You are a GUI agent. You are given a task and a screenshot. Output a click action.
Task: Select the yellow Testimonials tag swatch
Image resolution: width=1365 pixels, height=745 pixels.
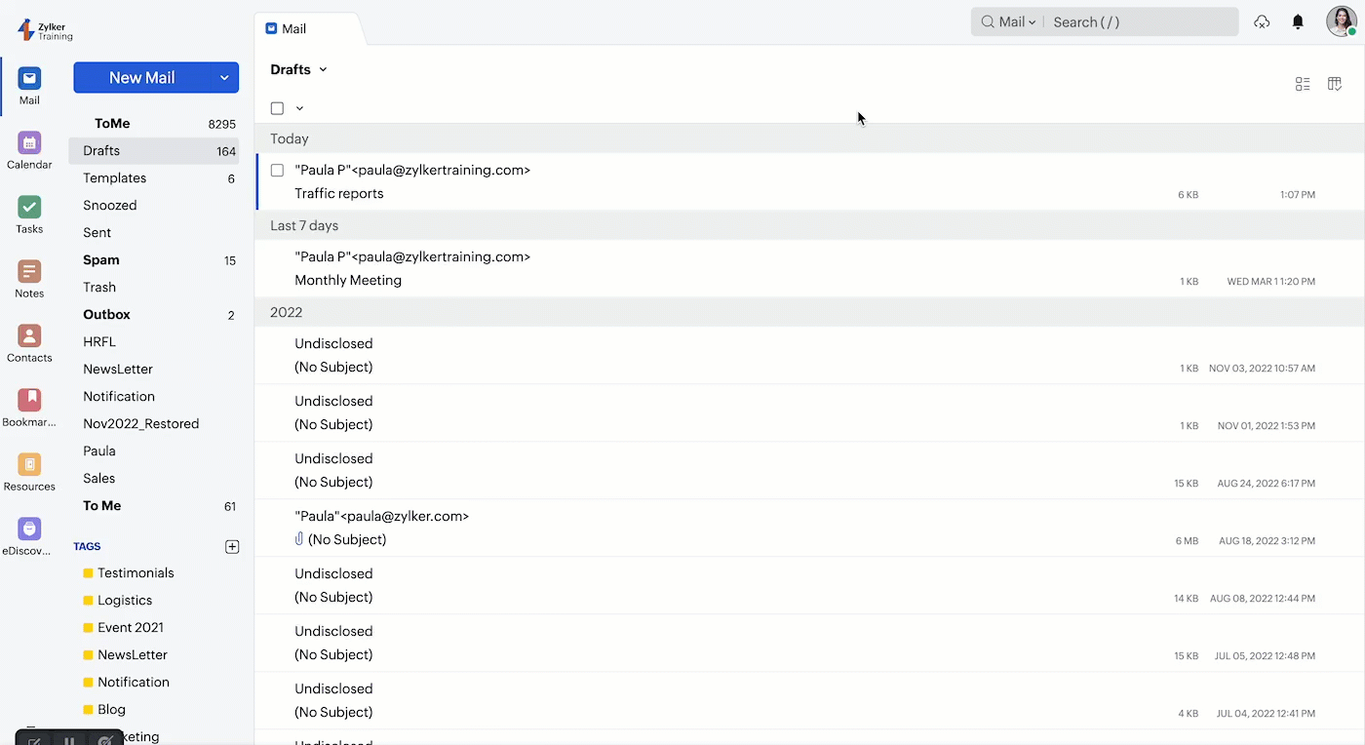coord(88,573)
